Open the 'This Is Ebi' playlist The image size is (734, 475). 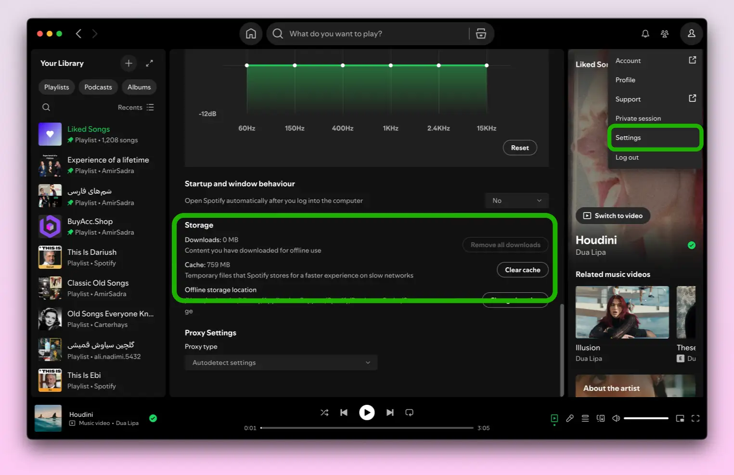click(98, 380)
